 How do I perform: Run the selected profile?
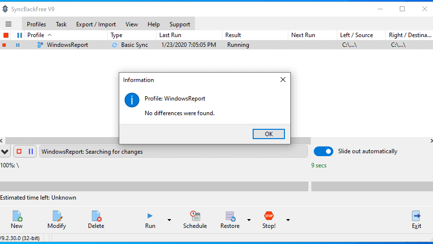coord(150,220)
